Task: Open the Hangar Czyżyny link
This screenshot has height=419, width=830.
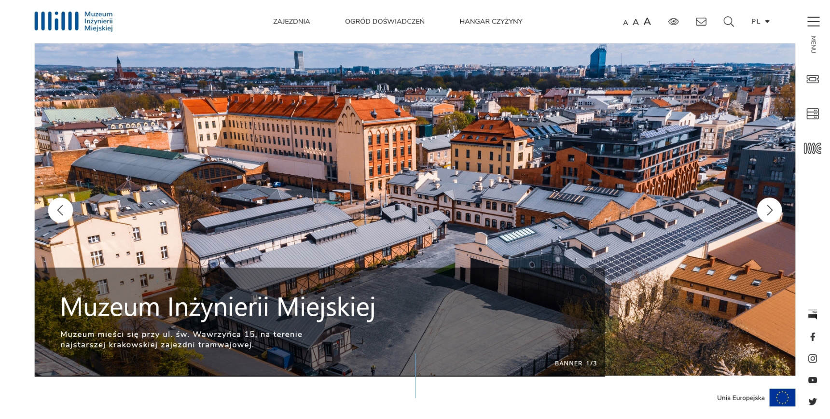Action: coord(491,22)
